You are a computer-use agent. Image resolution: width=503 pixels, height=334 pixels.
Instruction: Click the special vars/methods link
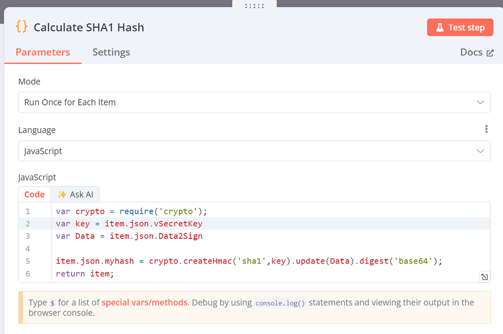[144, 302]
